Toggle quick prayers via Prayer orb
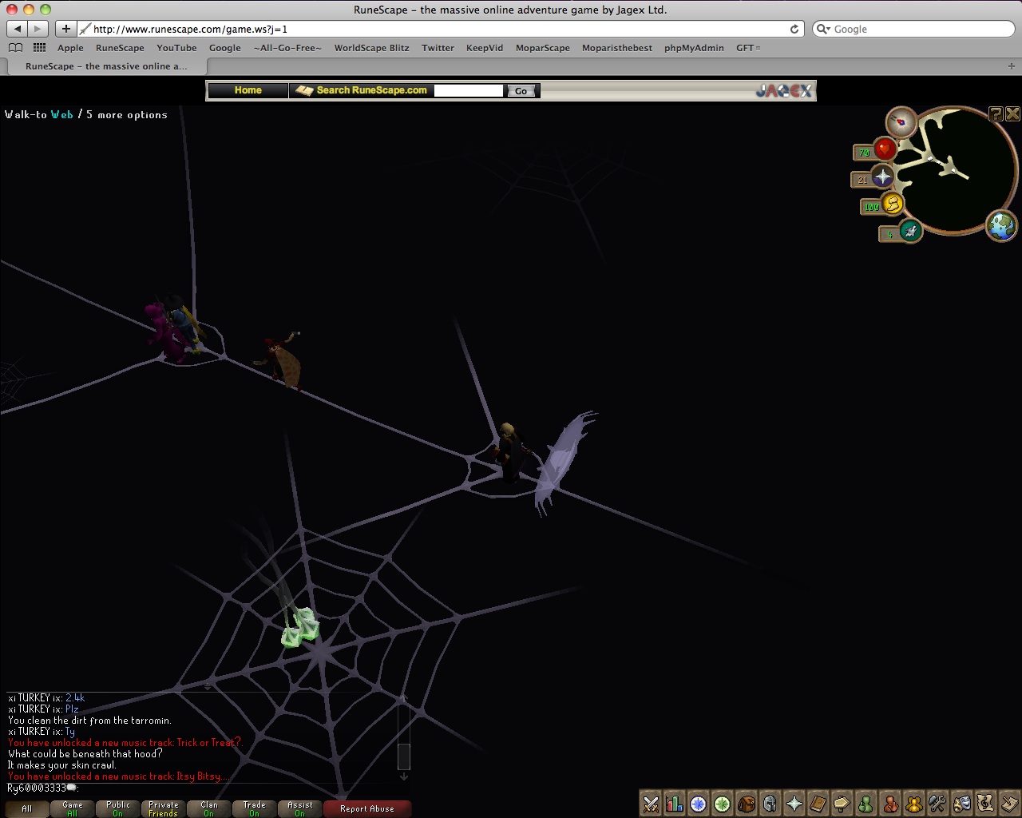The width and height of the screenshot is (1022, 818). click(882, 177)
